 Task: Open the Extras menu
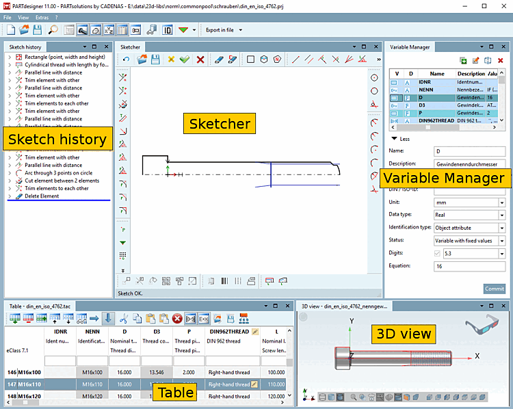tap(42, 16)
